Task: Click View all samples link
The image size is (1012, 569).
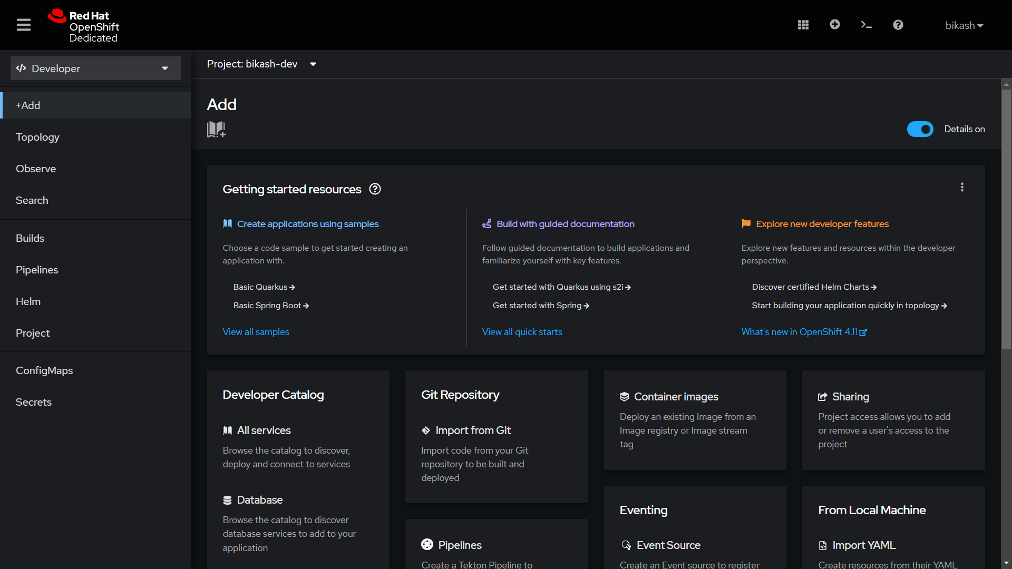Action: 256,332
